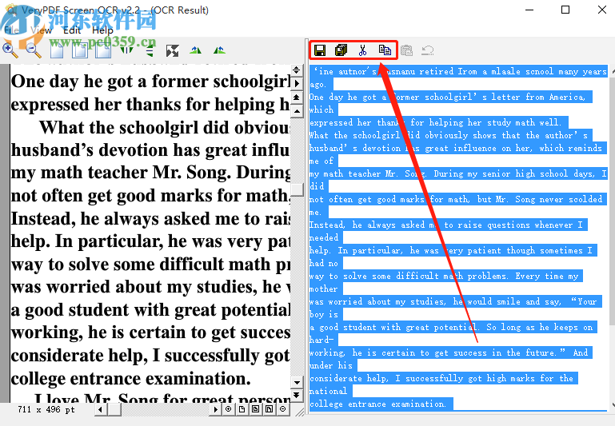Screen dimensions: 615x426
Task: Click image pane scrollbar up arrow
Action: tap(297, 111)
